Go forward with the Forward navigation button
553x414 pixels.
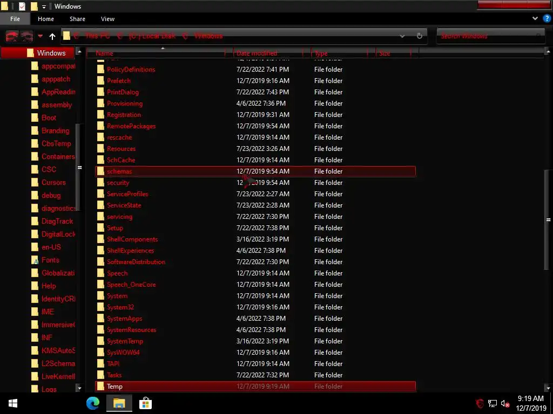27,36
